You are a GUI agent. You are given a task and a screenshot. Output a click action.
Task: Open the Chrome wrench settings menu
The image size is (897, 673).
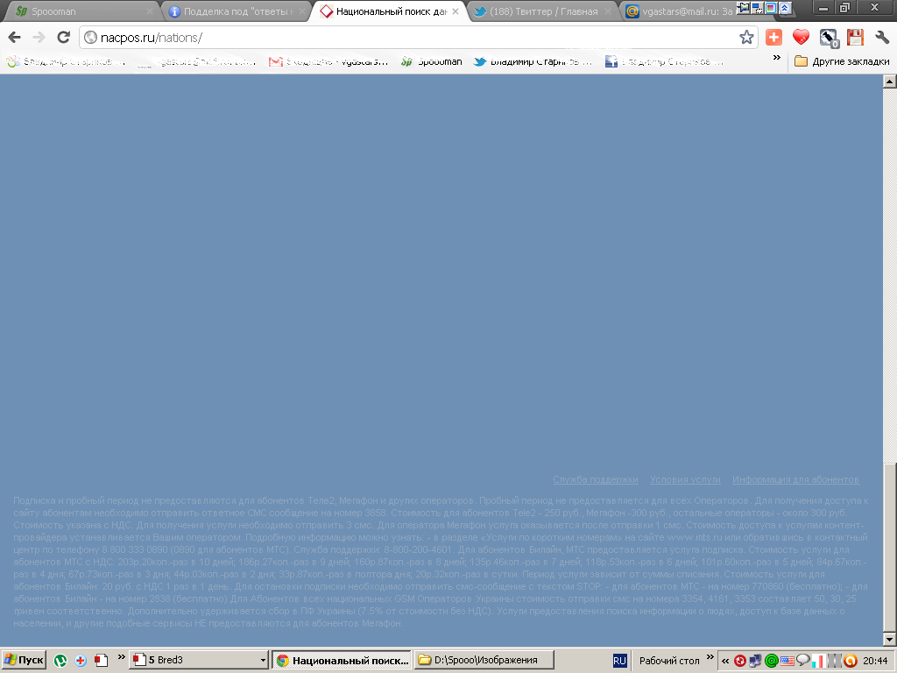coord(881,38)
